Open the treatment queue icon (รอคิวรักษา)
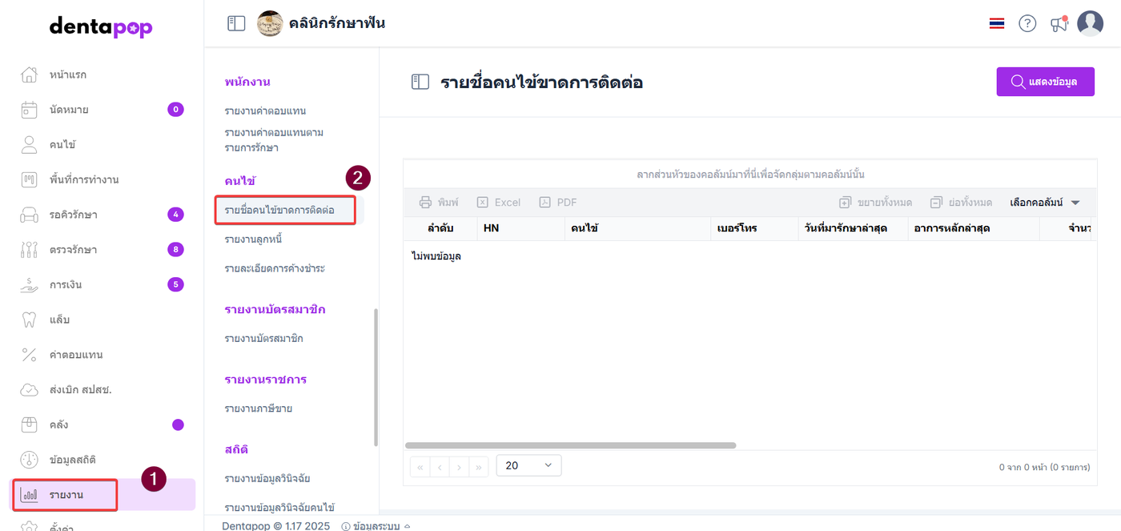 pos(29,215)
